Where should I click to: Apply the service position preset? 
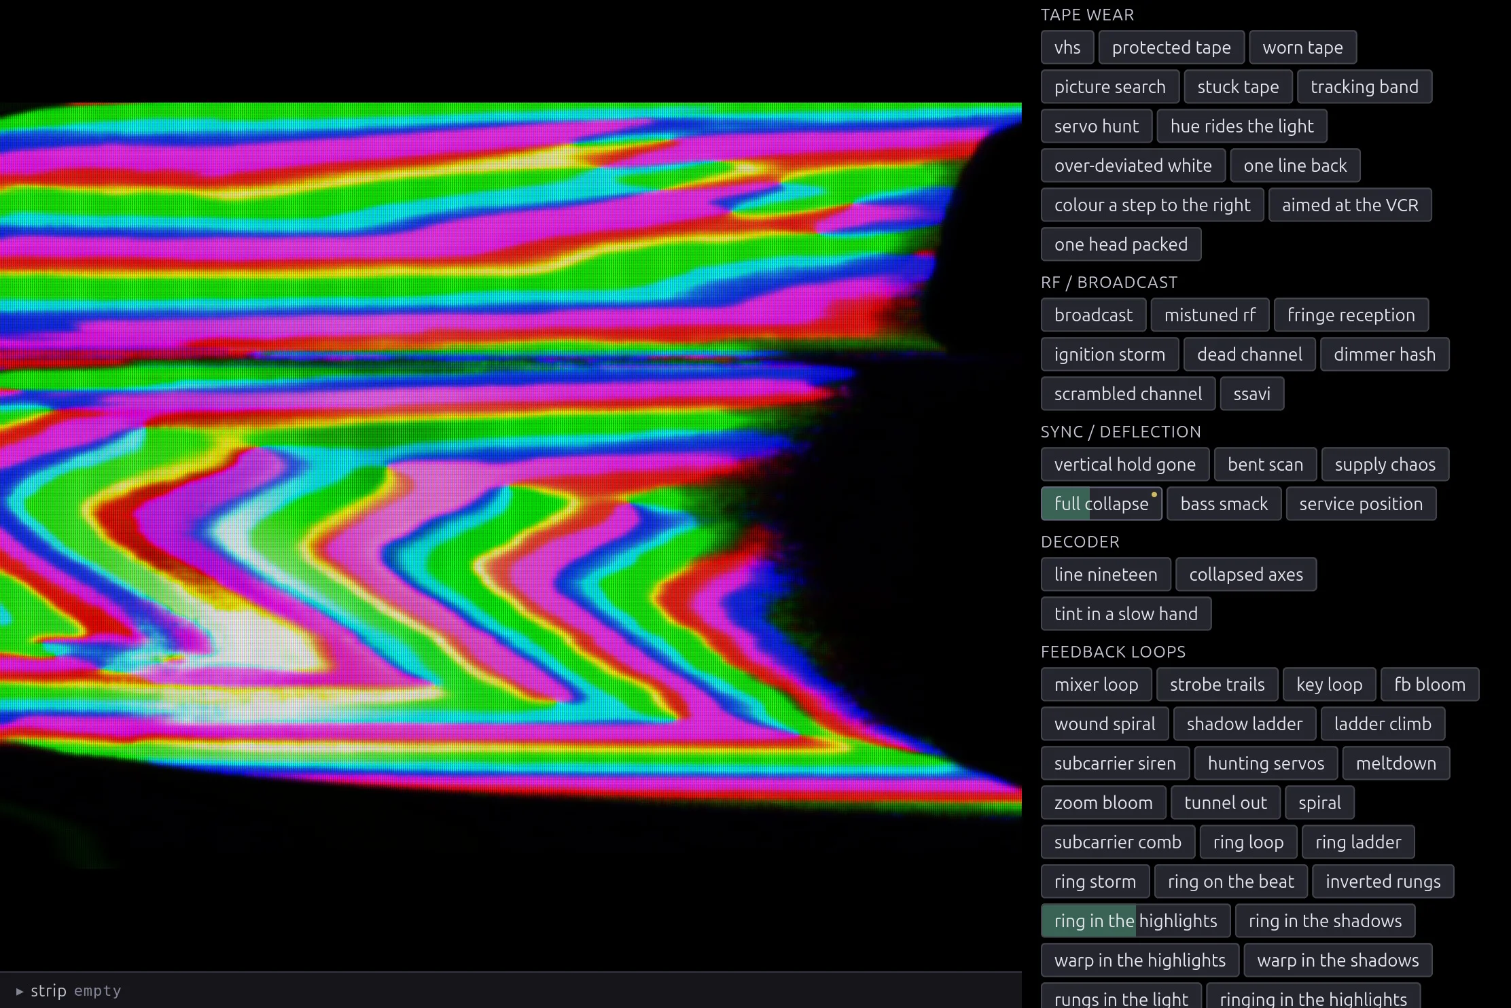1361,504
